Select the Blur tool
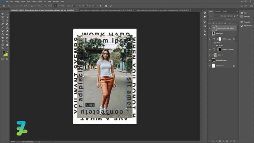The image size is (254, 143). (x=7, y=35)
